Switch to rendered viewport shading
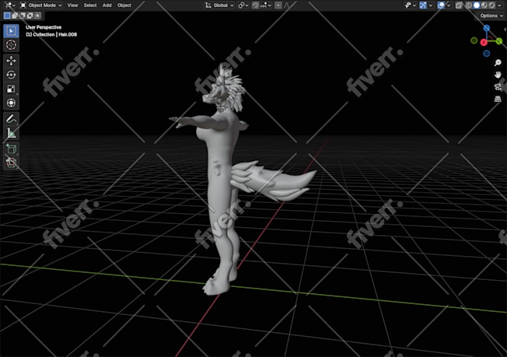507x357 pixels. 491,5
